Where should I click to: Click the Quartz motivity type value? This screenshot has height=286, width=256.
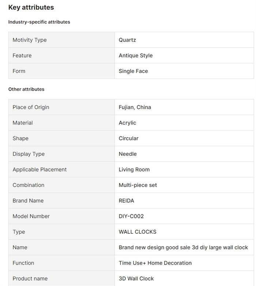coord(127,40)
